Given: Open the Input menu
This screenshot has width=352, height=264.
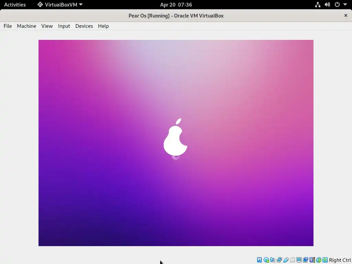Looking at the screenshot, I should point(64,26).
